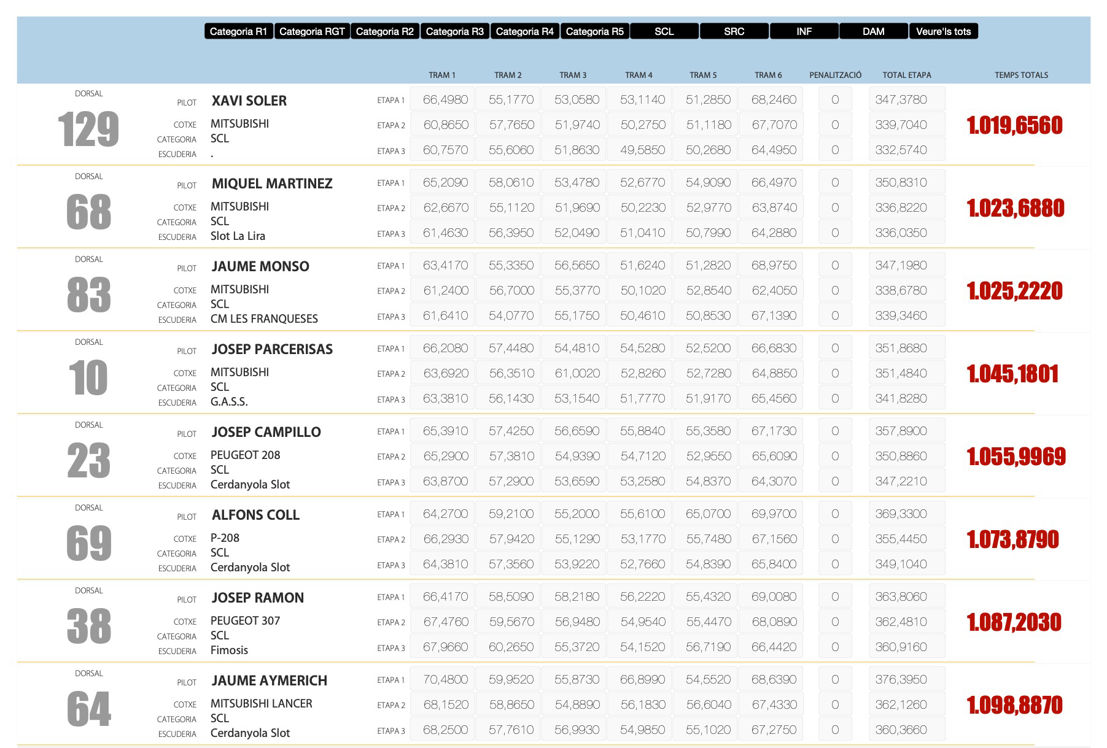This screenshot has width=1107, height=748.
Task: Select Miquel Martinez's Etapa 2 total etapa field
Action: [x=906, y=207]
